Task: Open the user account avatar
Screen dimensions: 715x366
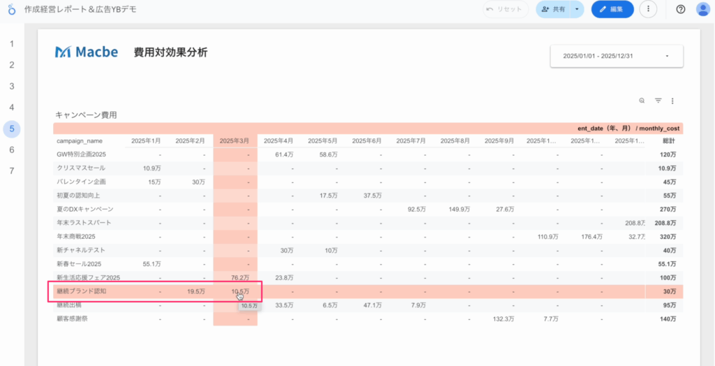Action: pos(702,9)
